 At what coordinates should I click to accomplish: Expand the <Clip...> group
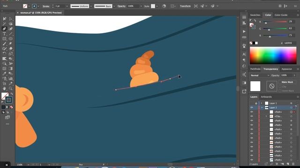[x=266, y=116]
